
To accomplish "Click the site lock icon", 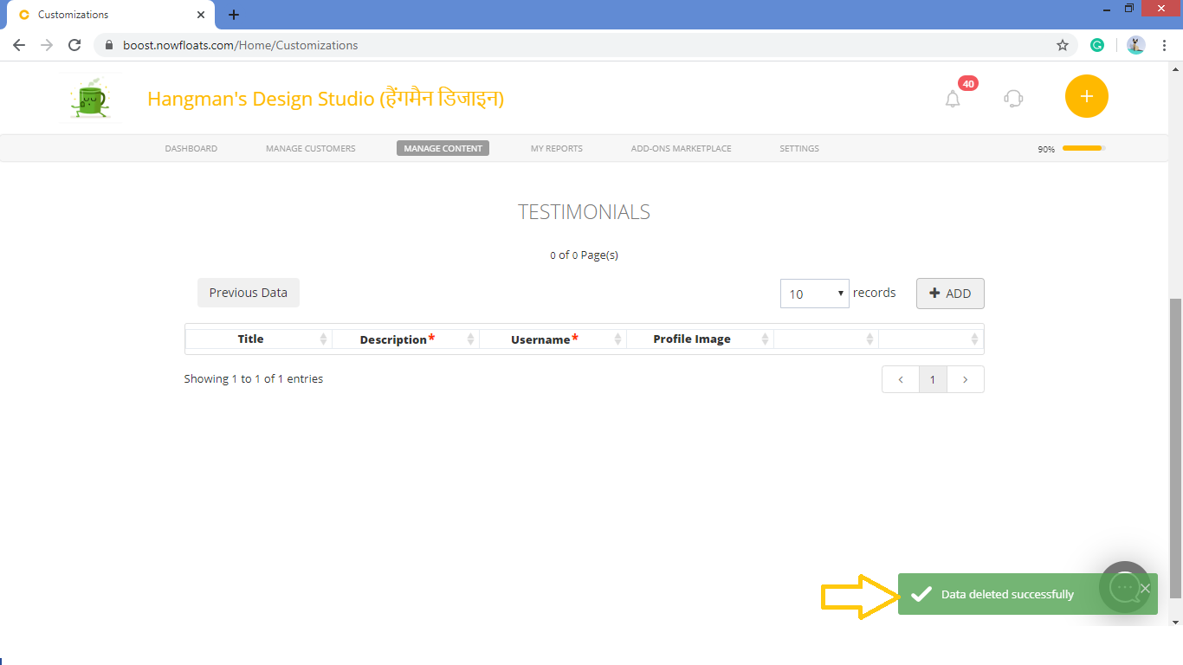I will (109, 45).
